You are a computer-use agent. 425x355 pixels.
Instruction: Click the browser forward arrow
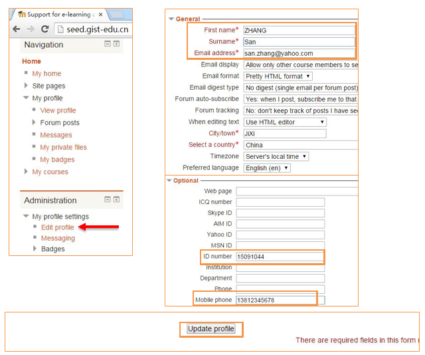pyautogui.click(x=31, y=29)
